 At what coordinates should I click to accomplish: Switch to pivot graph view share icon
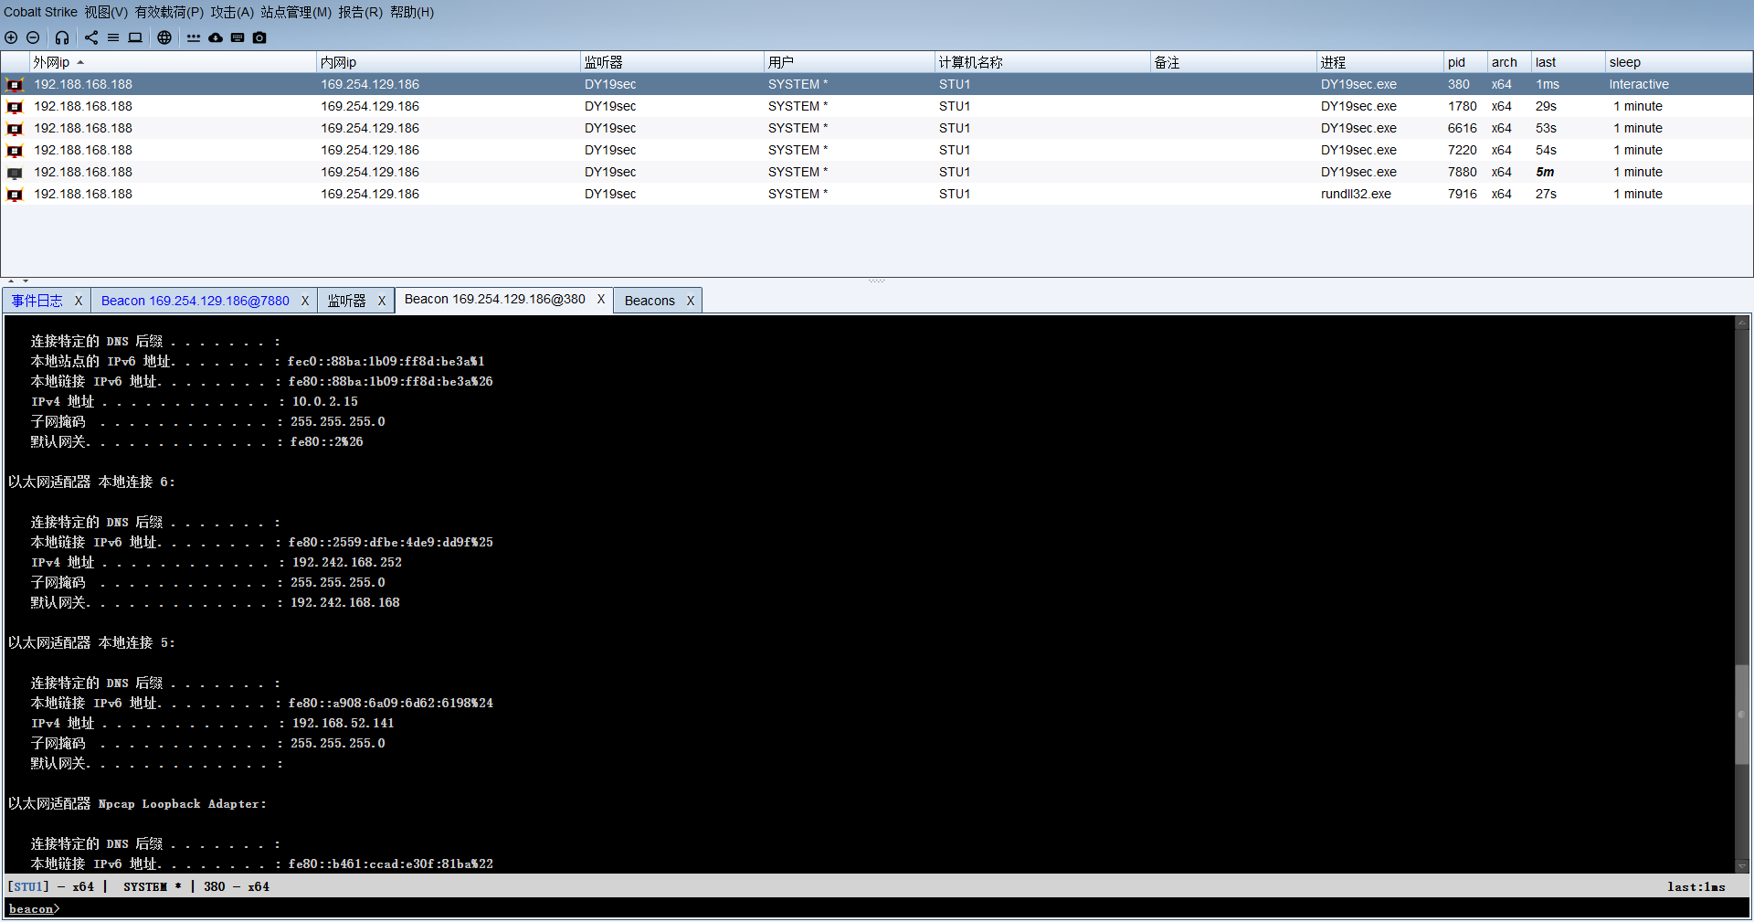tap(91, 37)
